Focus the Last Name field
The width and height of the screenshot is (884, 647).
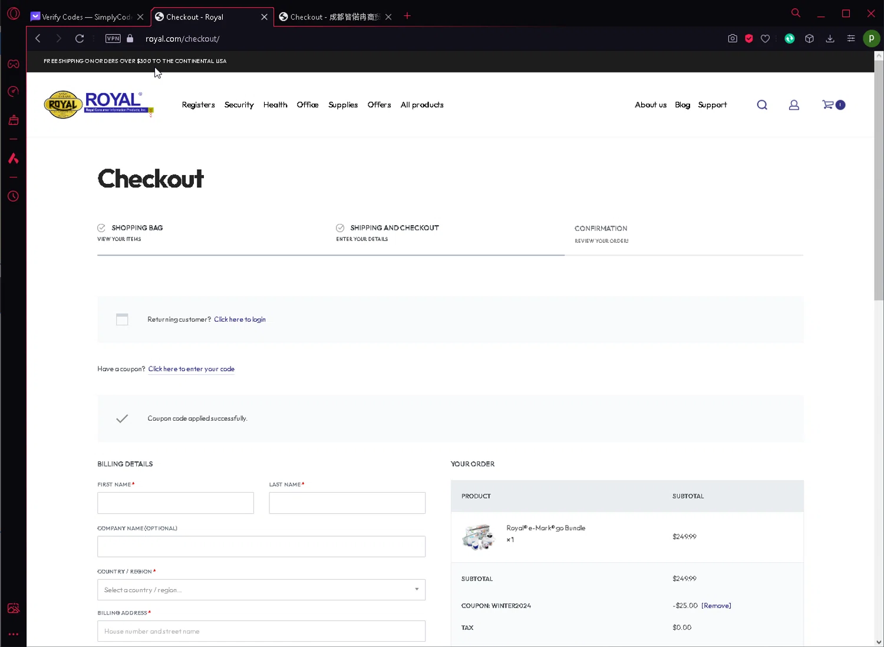click(347, 503)
